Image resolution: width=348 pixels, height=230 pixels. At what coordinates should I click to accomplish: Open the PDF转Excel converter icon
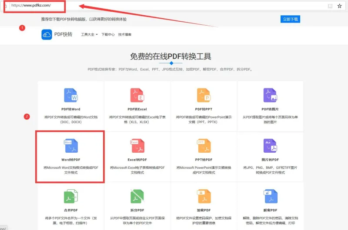click(137, 95)
